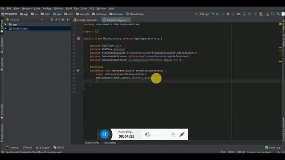This screenshot has height=160, width=285.
Task: Open the Event Log
Action: tap(273, 148)
